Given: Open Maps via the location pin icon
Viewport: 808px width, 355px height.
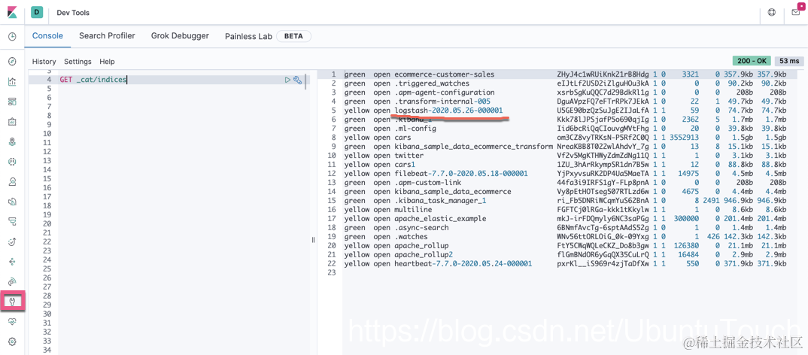Looking at the screenshot, I should [12, 141].
